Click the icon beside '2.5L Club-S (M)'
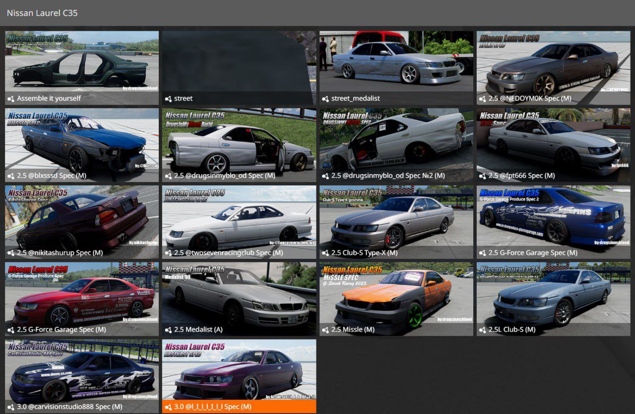Viewport: 635px width, 414px height. click(x=483, y=330)
